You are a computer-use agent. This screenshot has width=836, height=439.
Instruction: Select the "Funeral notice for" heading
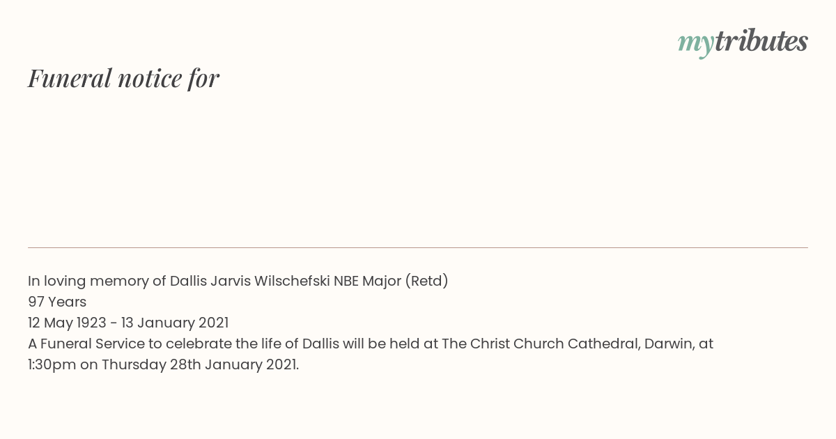[x=123, y=78]
